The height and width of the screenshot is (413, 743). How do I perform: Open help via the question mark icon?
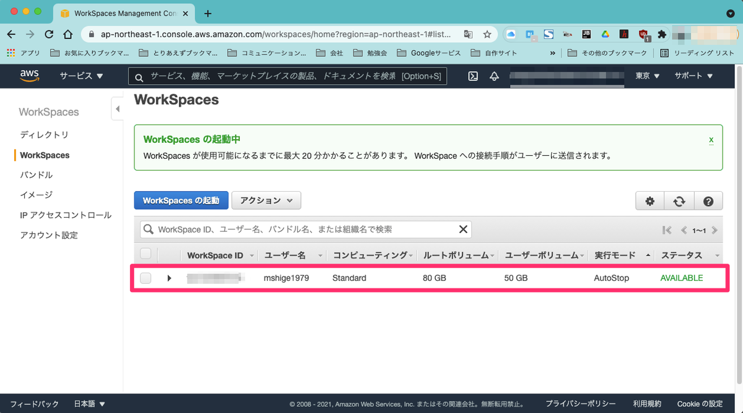click(x=708, y=200)
